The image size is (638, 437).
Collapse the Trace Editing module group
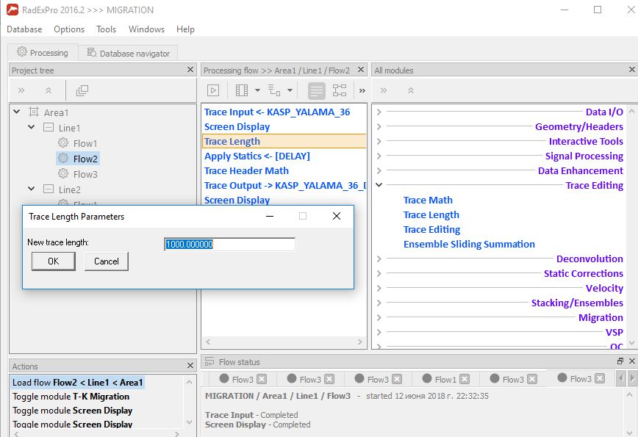pyautogui.click(x=379, y=185)
